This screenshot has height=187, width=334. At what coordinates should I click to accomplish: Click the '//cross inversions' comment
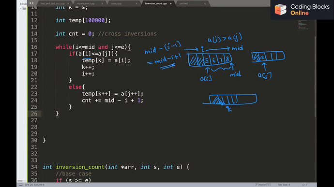pos(127,34)
